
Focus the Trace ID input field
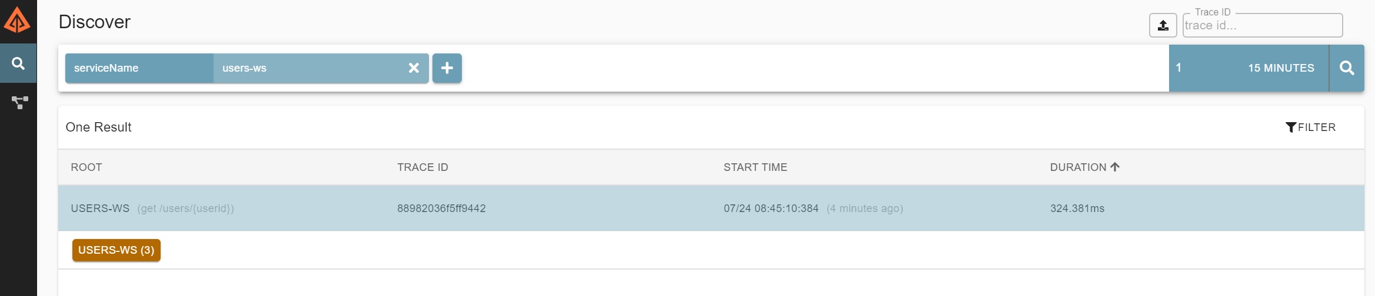pyautogui.click(x=1261, y=26)
